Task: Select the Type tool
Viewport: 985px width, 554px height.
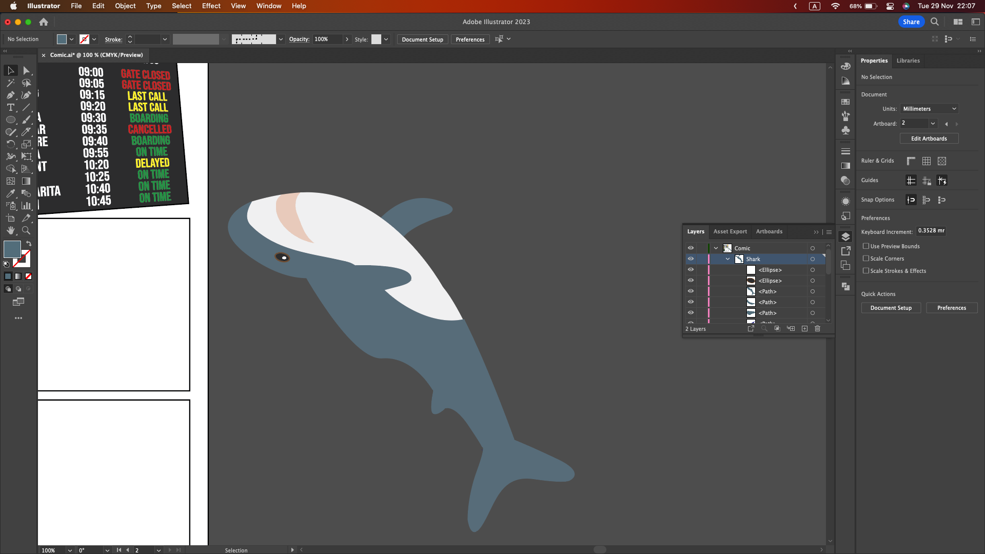Action: (10, 107)
